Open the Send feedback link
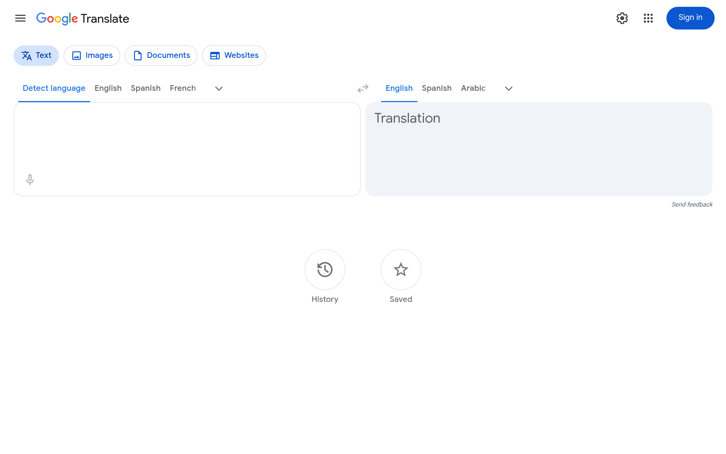Image resolution: width=726 pixels, height=454 pixels. tap(692, 204)
